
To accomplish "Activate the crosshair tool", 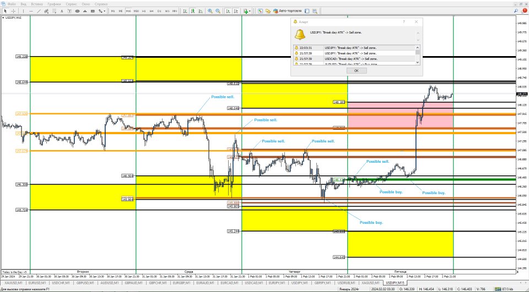I will (13, 11).
